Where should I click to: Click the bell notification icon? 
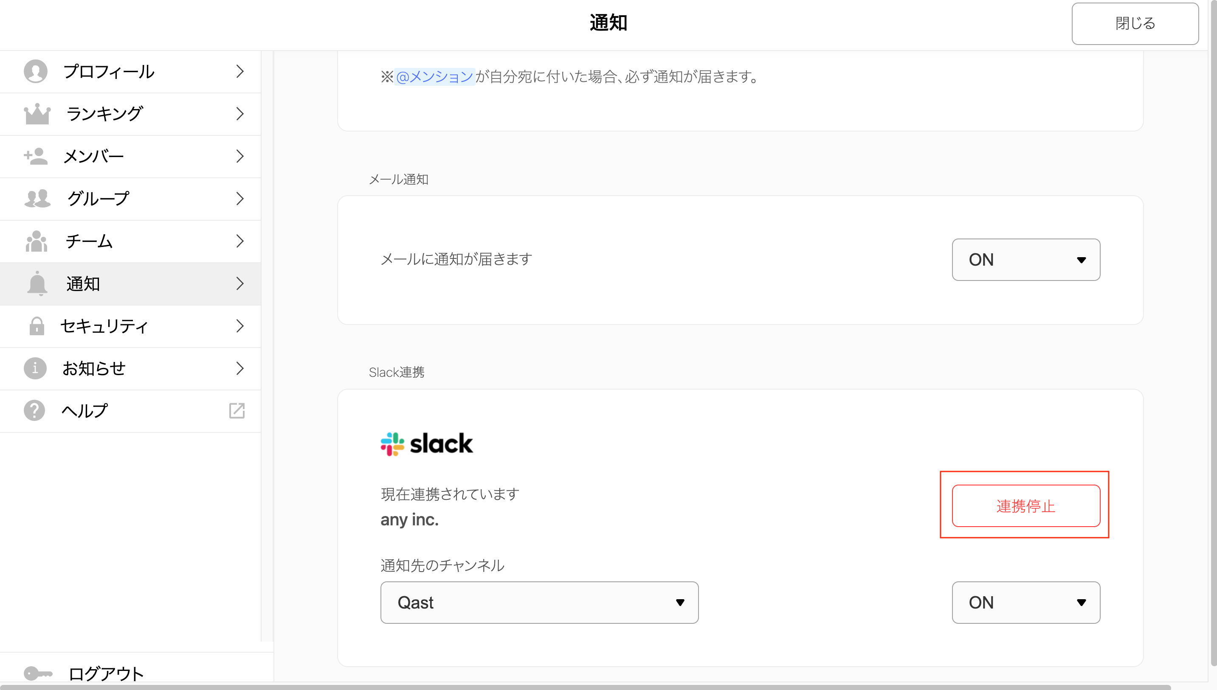click(x=37, y=283)
